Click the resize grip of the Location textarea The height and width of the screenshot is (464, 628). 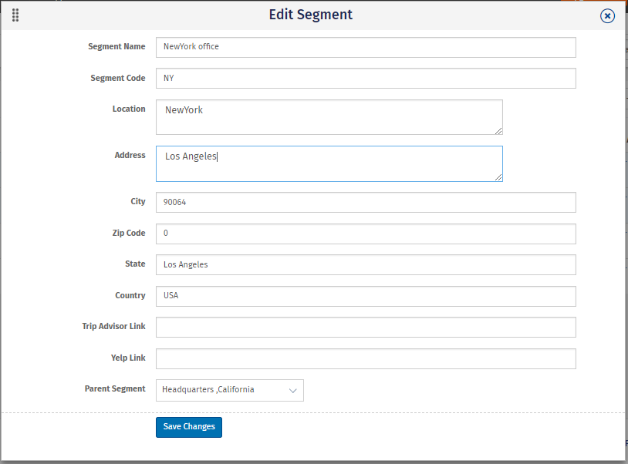(x=498, y=131)
